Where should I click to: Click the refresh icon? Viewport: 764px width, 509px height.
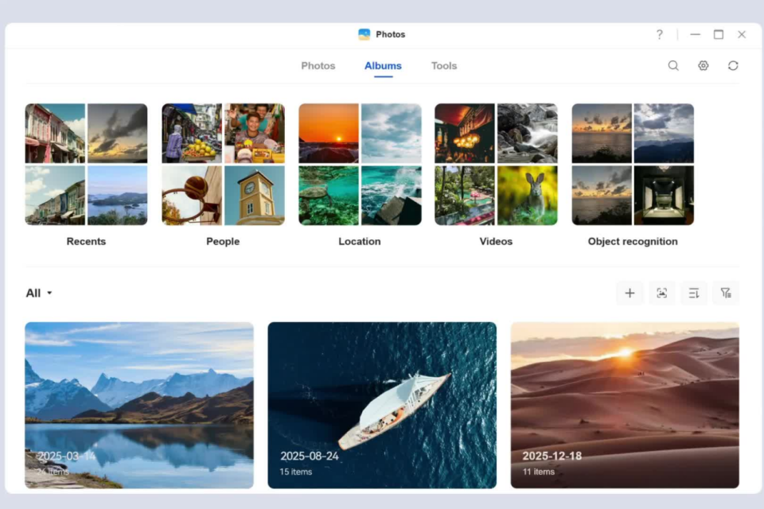(x=733, y=66)
